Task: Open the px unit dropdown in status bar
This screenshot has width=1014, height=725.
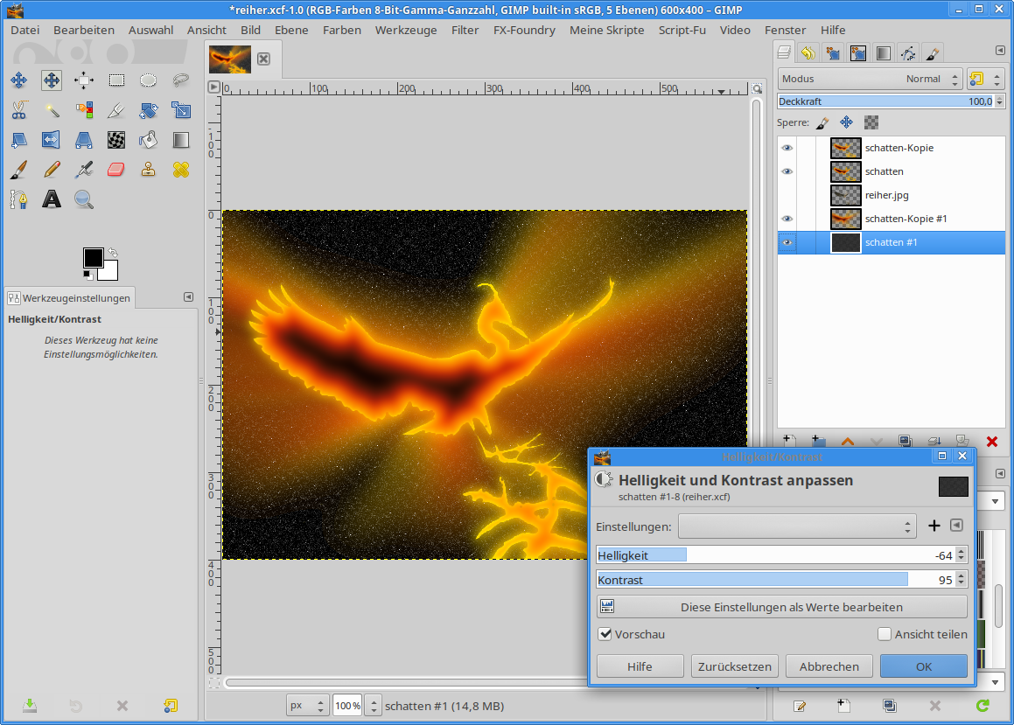Action: [308, 705]
